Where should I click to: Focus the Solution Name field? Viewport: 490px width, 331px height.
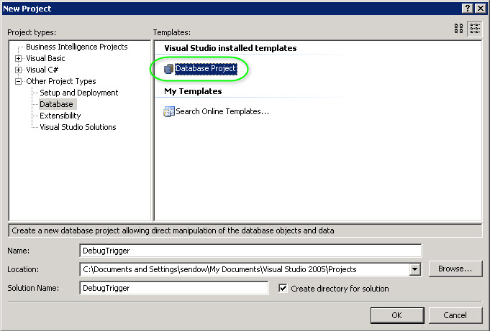click(174, 288)
